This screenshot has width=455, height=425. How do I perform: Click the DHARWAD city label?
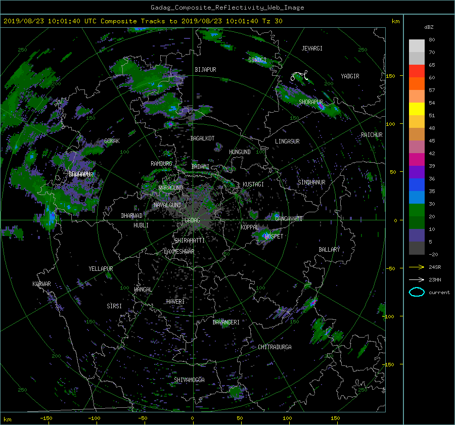point(132,216)
